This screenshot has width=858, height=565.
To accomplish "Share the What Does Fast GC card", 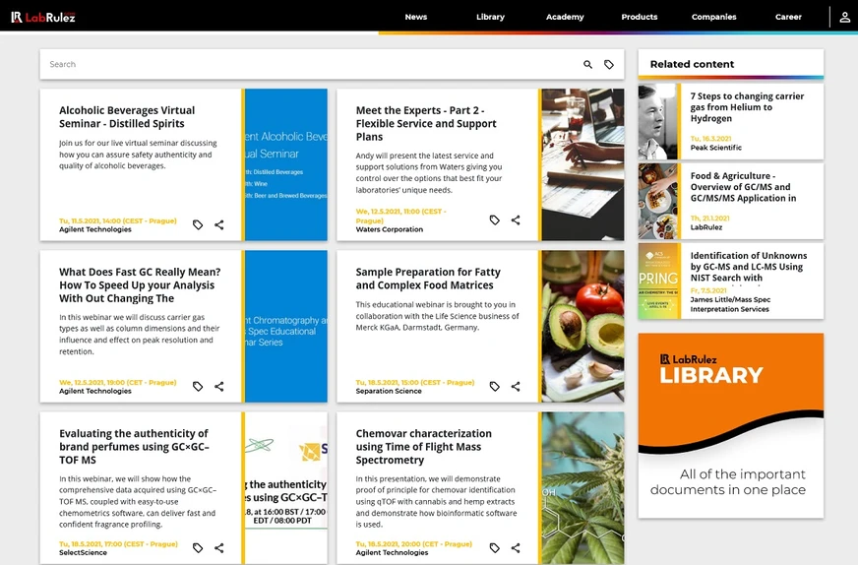I will click(218, 387).
